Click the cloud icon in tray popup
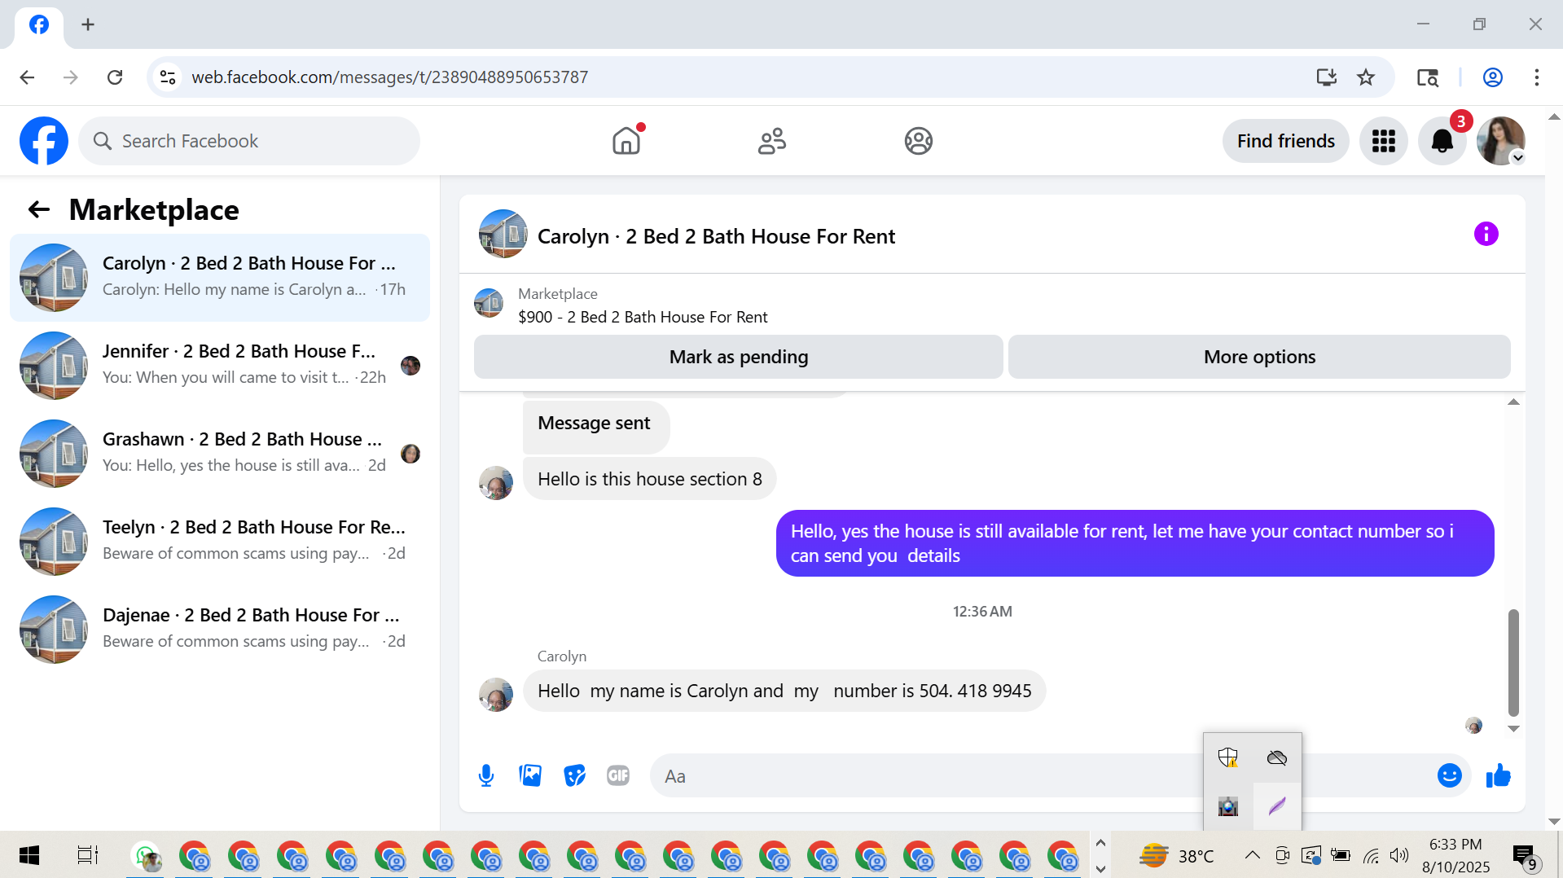 coord(1276,757)
